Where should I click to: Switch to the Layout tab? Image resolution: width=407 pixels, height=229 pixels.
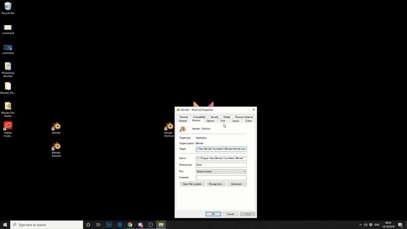point(235,121)
